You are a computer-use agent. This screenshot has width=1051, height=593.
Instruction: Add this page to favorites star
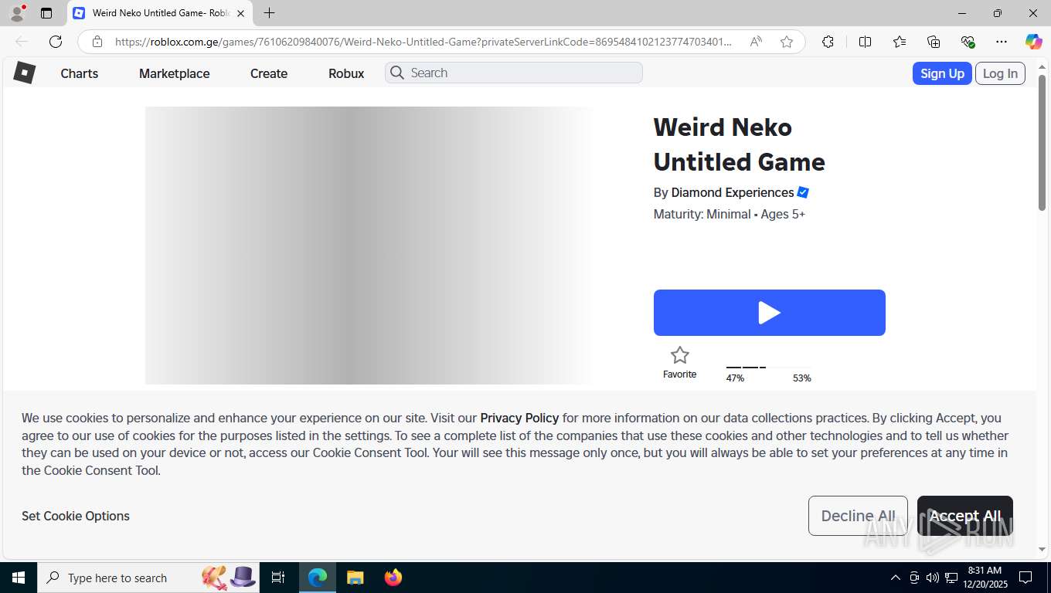pyautogui.click(x=787, y=42)
